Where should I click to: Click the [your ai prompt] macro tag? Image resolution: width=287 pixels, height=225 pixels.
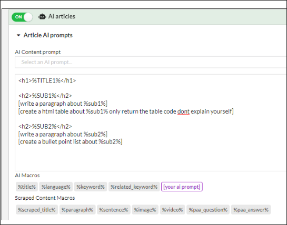point(182,187)
